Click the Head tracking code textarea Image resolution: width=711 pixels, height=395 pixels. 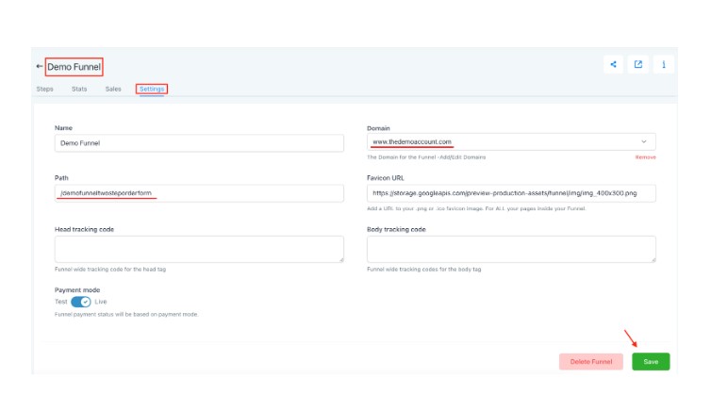(x=199, y=249)
